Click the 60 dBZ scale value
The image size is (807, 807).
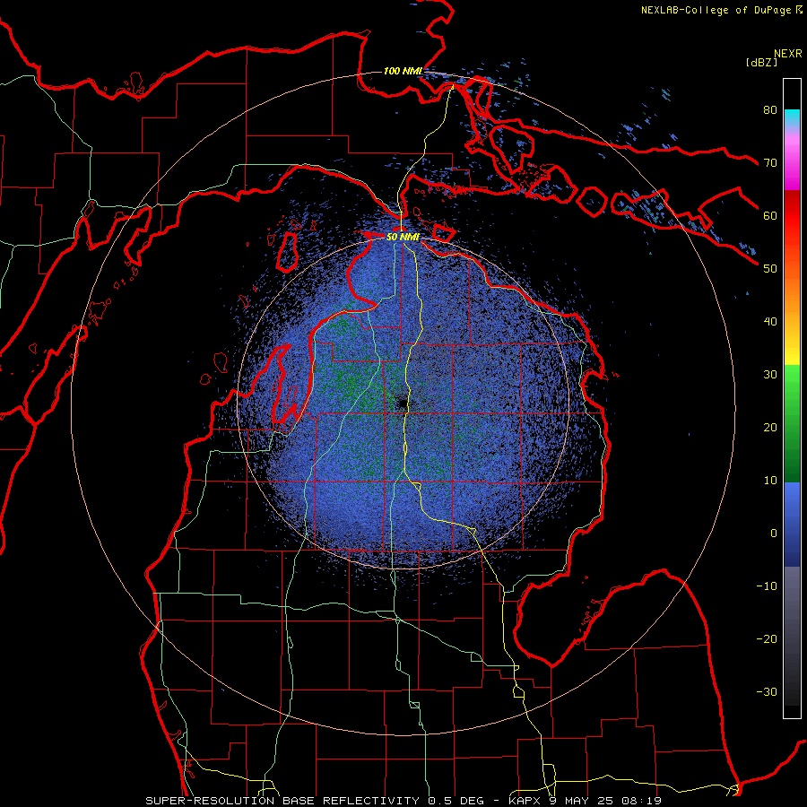pyautogui.click(x=770, y=215)
